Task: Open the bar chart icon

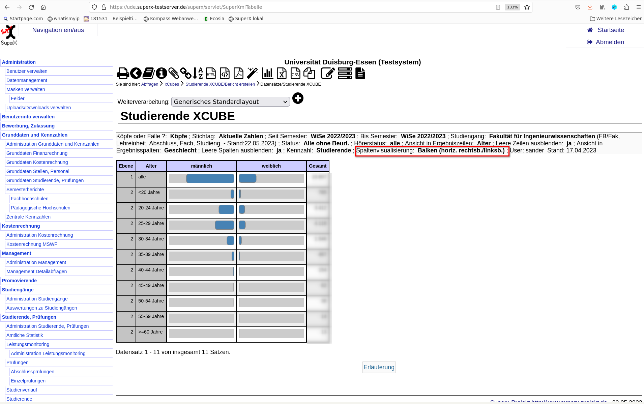Action: click(x=268, y=73)
